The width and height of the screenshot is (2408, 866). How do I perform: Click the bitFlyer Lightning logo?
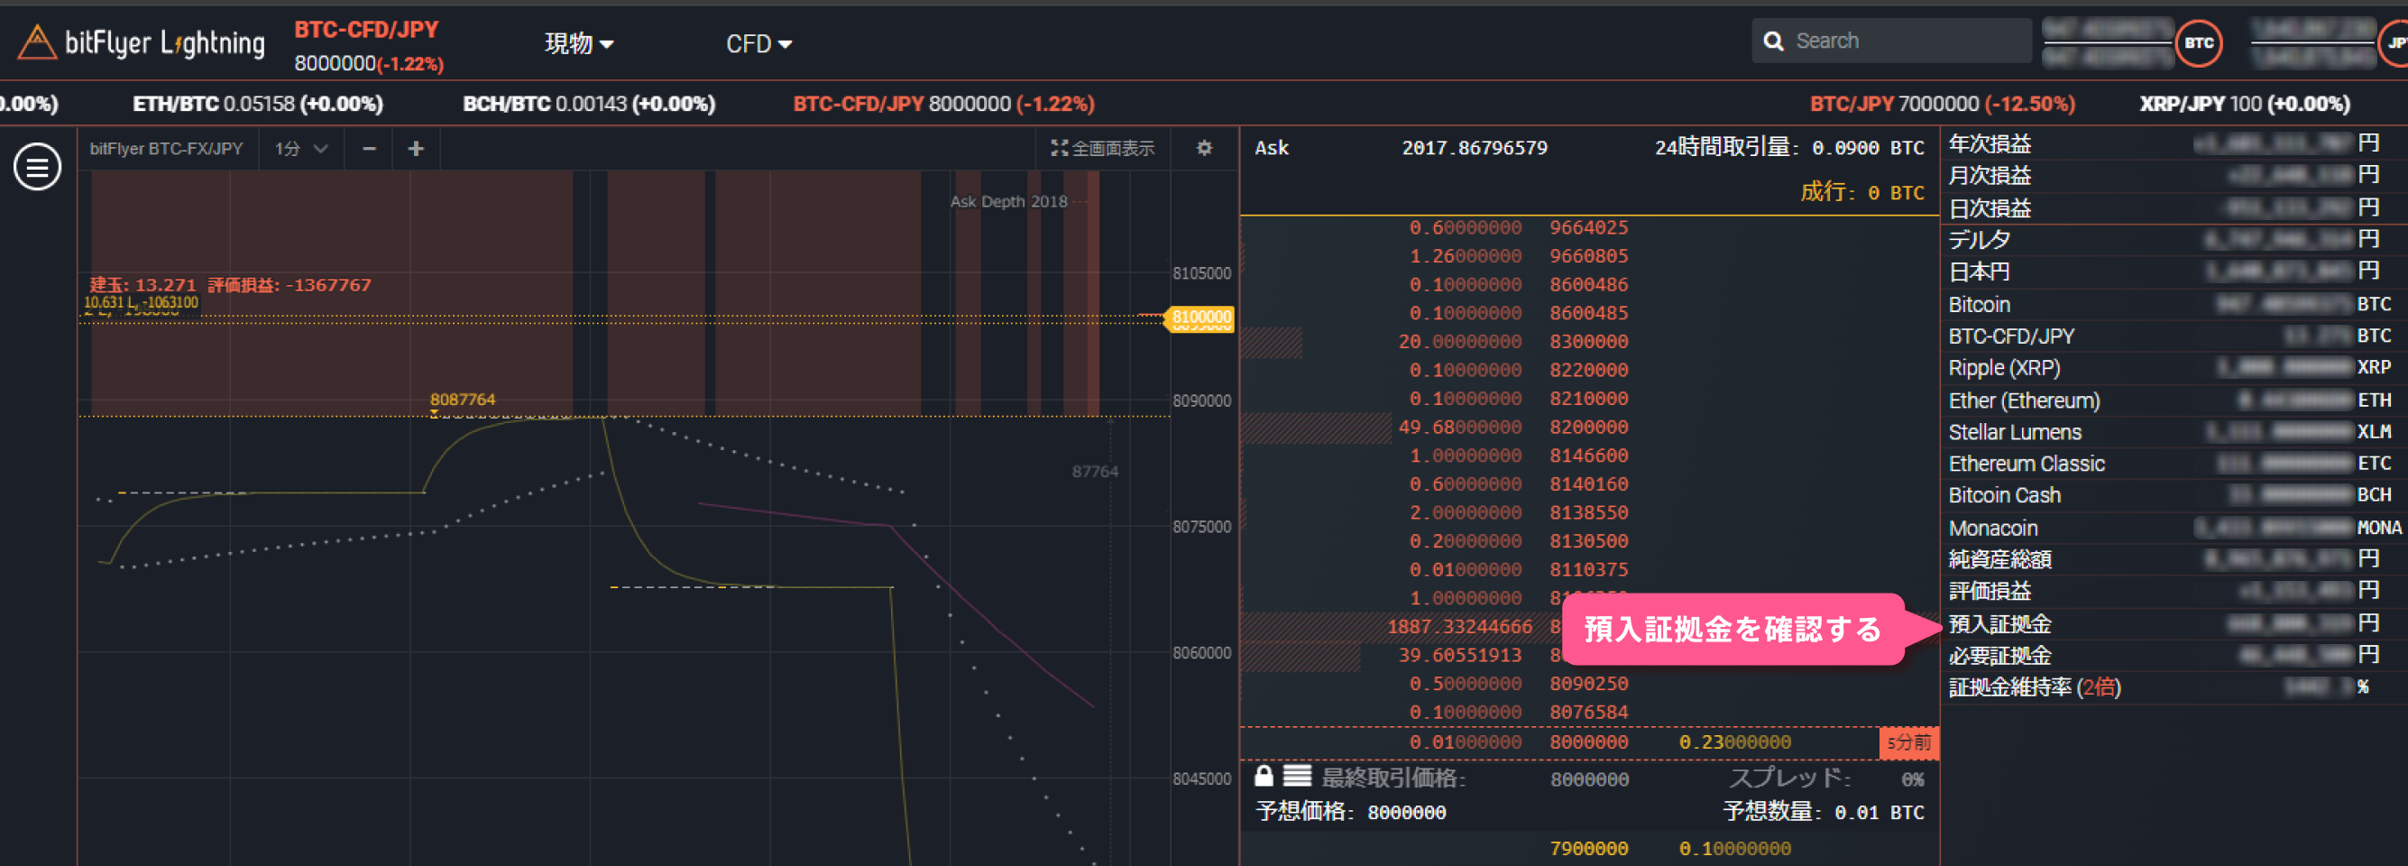pos(142,42)
